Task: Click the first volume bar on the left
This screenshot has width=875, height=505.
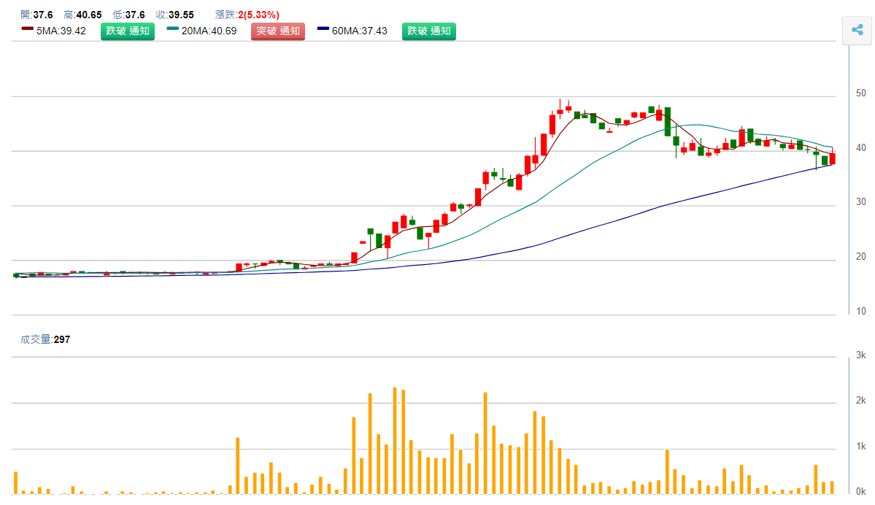Action: click(15, 482)
